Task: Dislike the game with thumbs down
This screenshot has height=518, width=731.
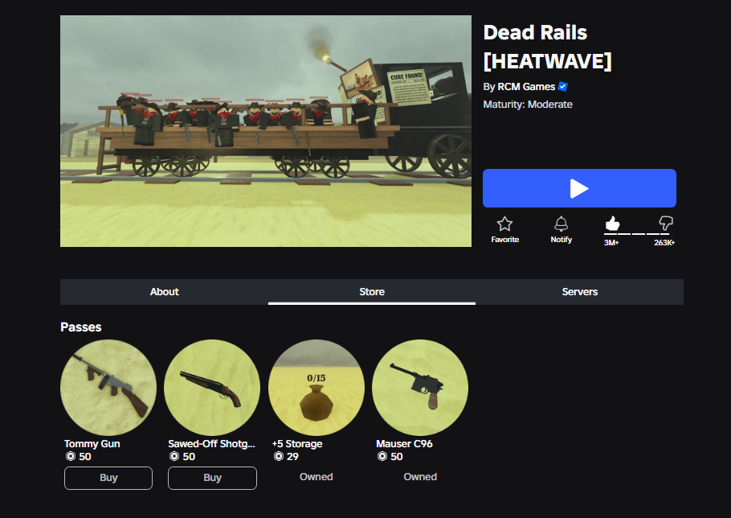Action: pos(666,223)
